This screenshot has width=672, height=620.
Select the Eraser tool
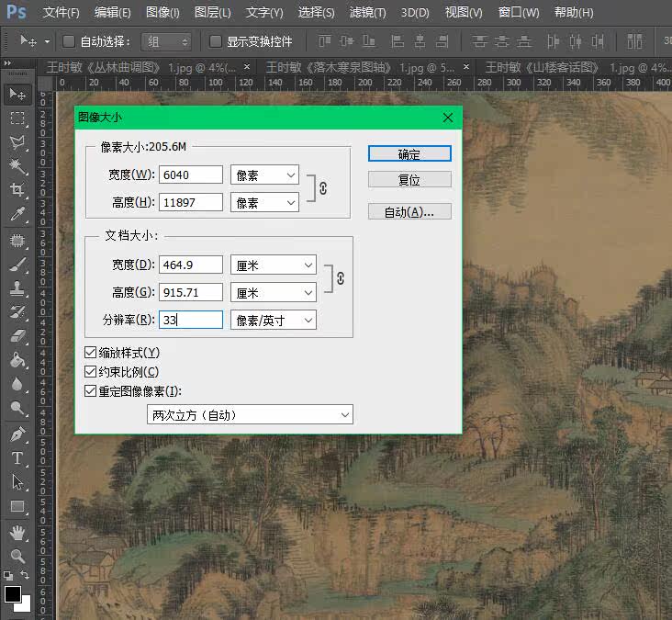(17, 336)
